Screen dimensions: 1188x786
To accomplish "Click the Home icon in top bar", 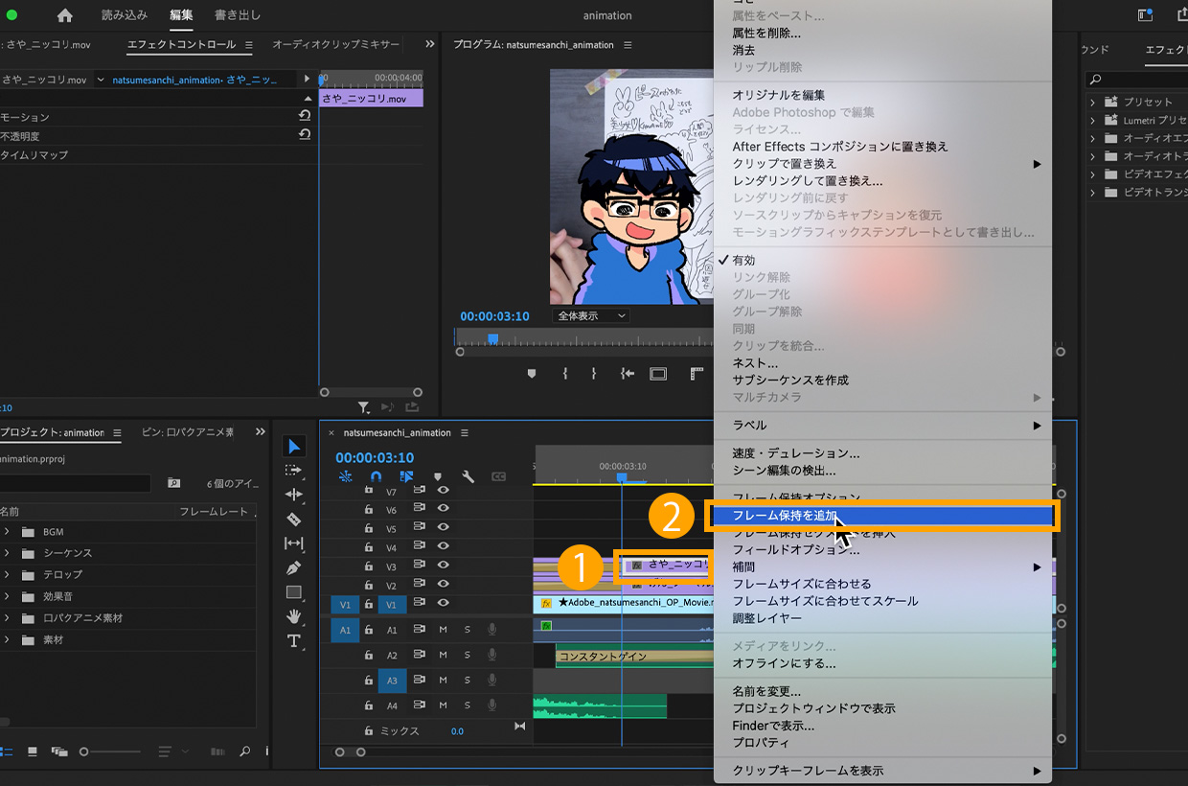I will tap(65, 15).
